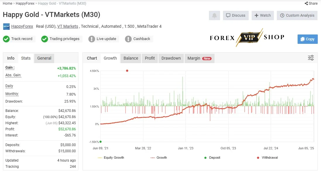
Task: Select the Growth chart tab
Action: tap(110, 58)
